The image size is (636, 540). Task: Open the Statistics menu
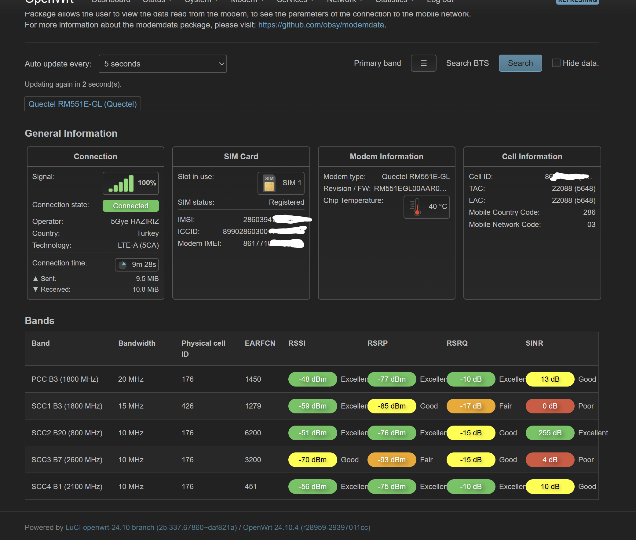point(394,1)
